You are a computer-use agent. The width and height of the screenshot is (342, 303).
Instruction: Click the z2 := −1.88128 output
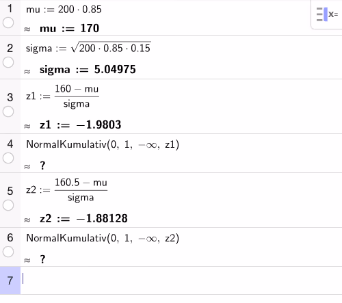click(83, 219)
